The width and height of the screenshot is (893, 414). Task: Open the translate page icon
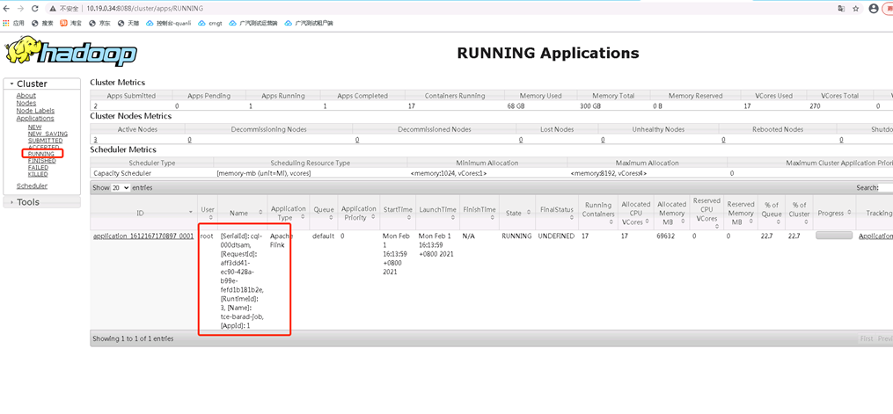pos(840,9)
